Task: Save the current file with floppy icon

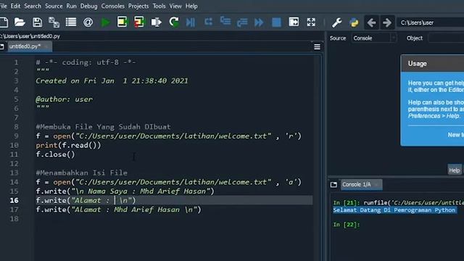Action: coord(37,22)
